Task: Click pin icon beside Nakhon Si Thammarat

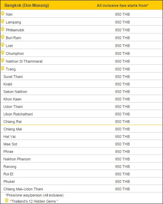Action: point(2,61)
